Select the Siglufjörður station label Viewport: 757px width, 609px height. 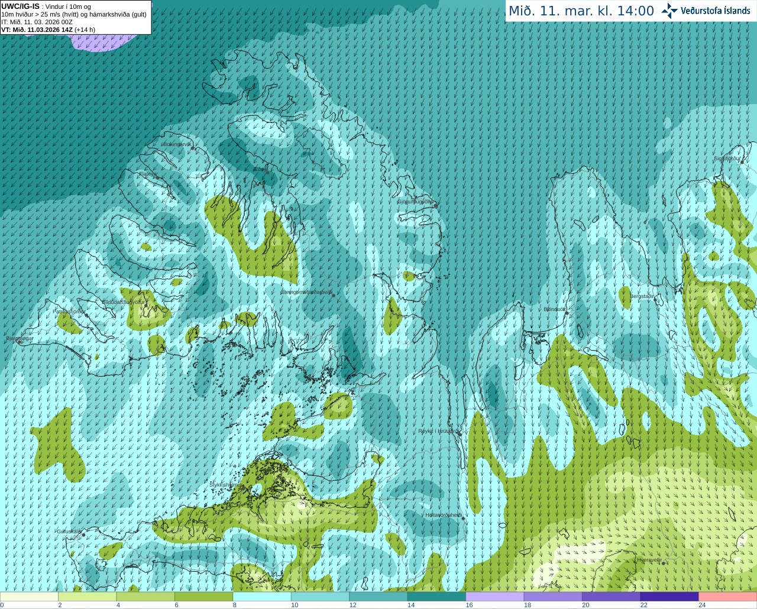[727, 158]
